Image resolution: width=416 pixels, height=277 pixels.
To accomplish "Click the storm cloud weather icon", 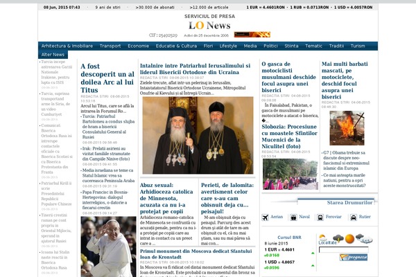I will pos(338,238).
